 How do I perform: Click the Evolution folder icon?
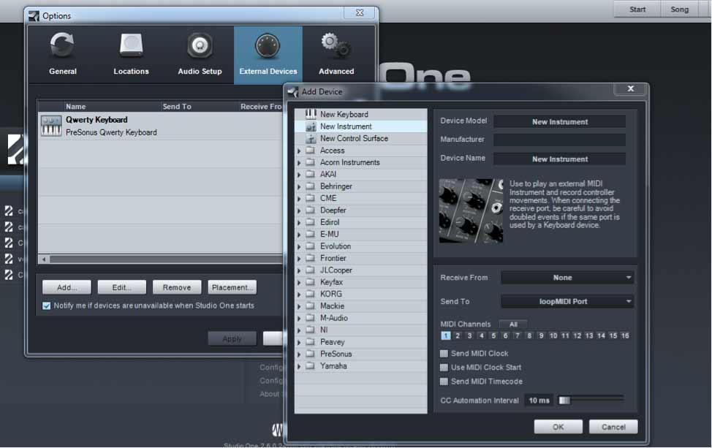point(311,246)
